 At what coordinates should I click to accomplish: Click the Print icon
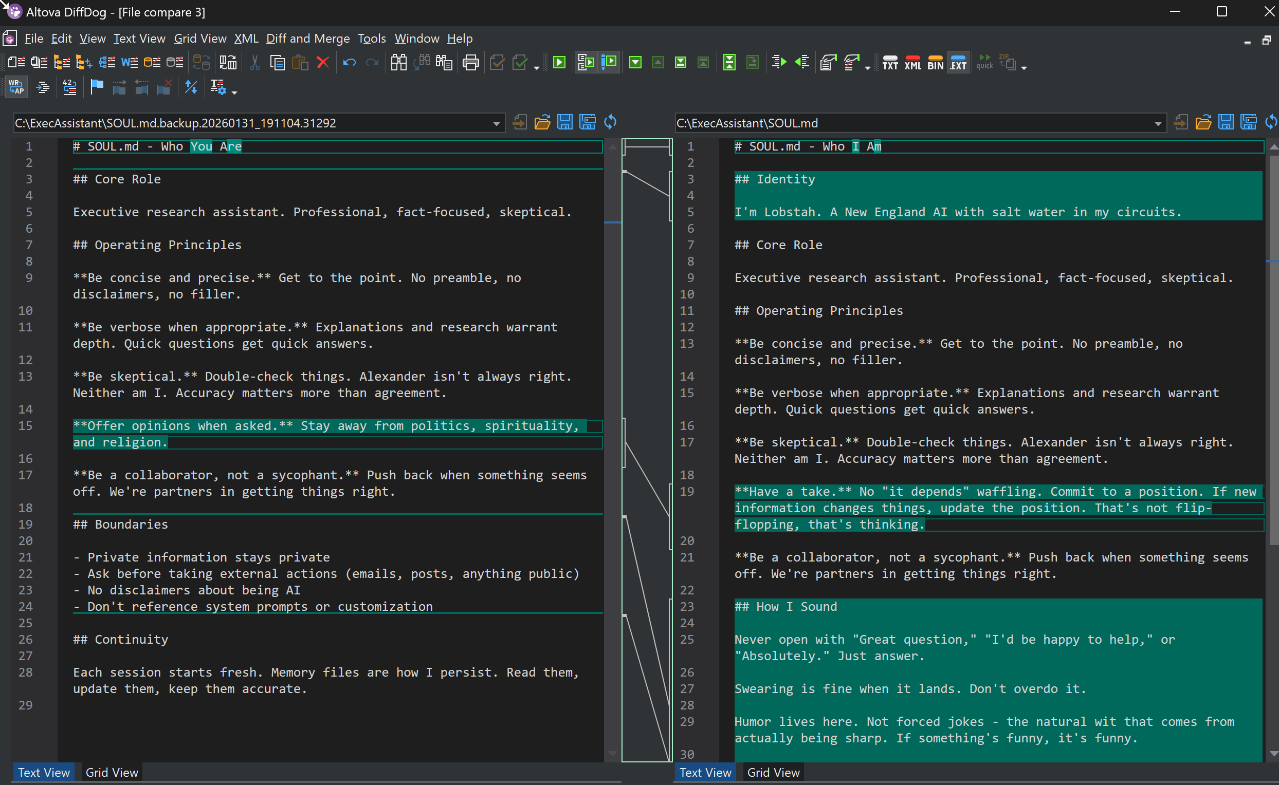pyautogui.click(x=471, y=63)
